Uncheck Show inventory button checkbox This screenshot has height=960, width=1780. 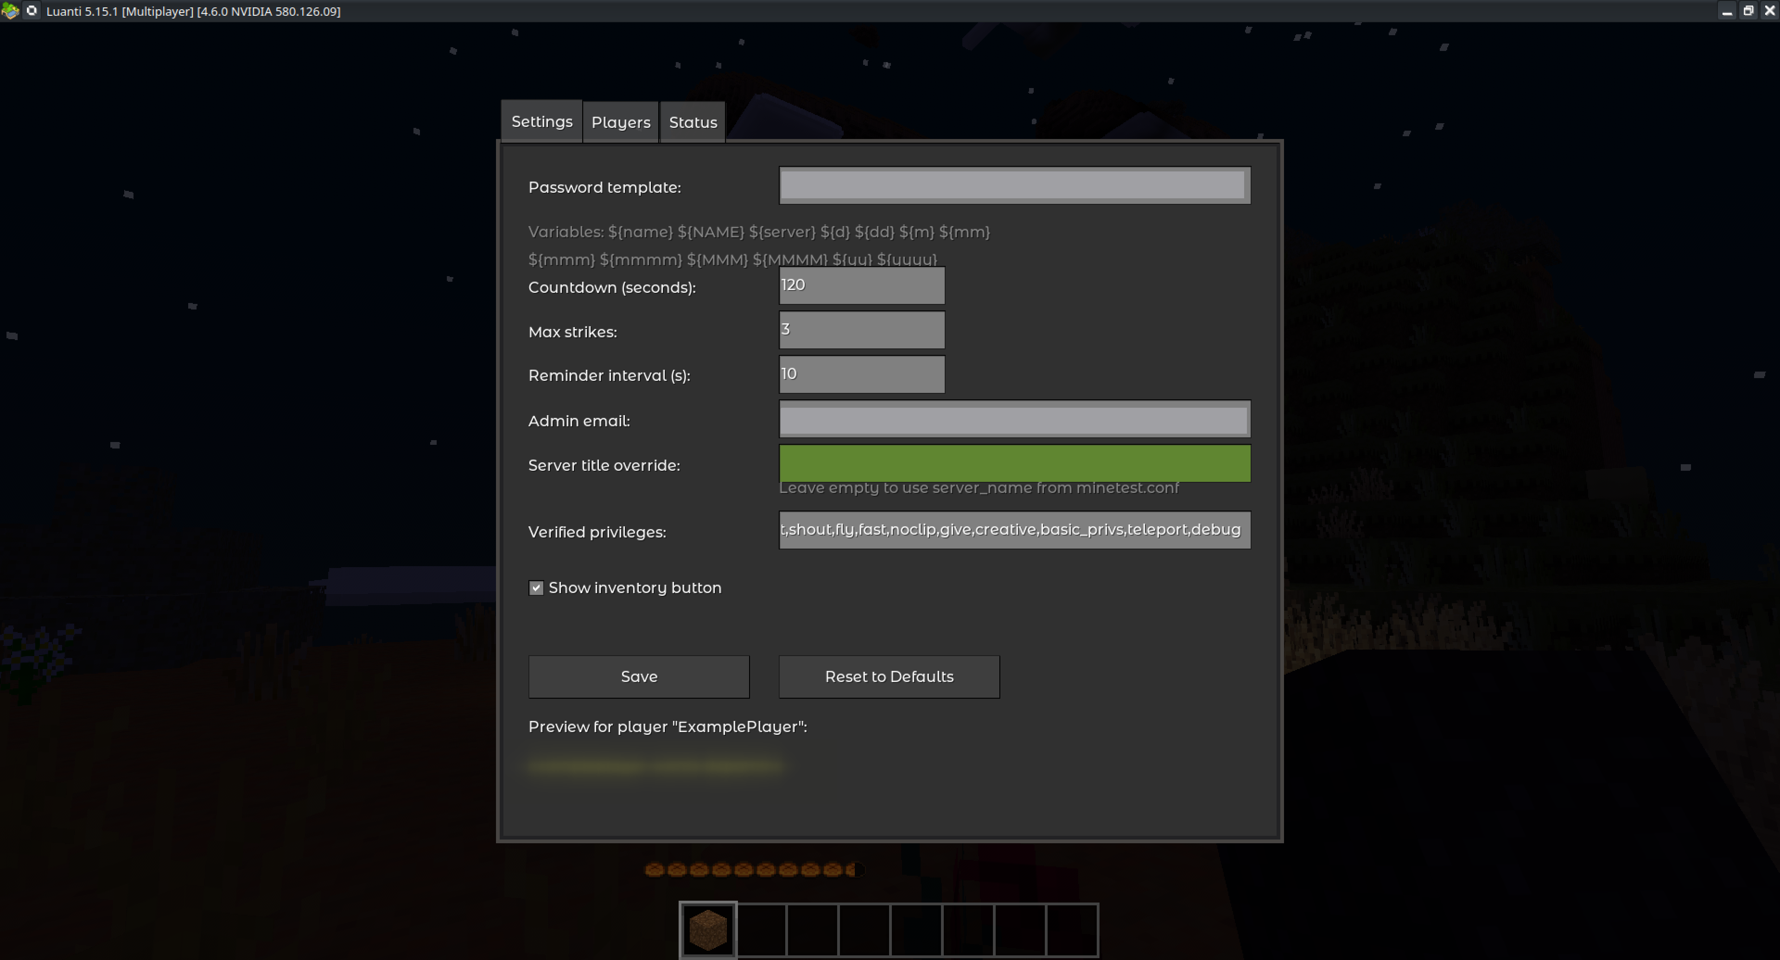[536, 588]
